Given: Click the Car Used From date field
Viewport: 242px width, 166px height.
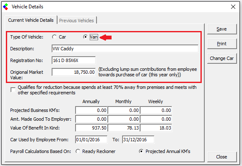Looking at the screenshot, I should (91, 140).
